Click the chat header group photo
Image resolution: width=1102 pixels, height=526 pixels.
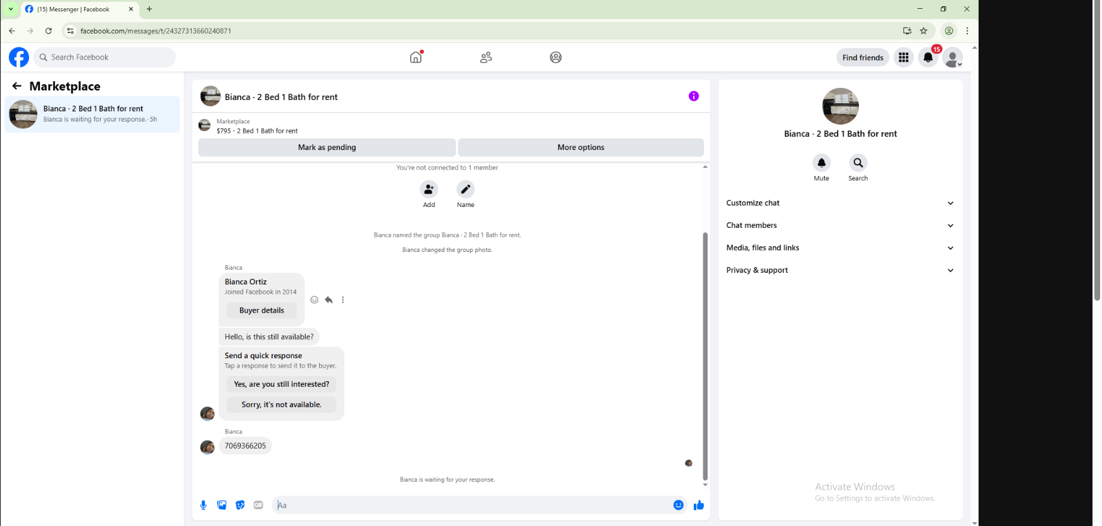point(210,96)
